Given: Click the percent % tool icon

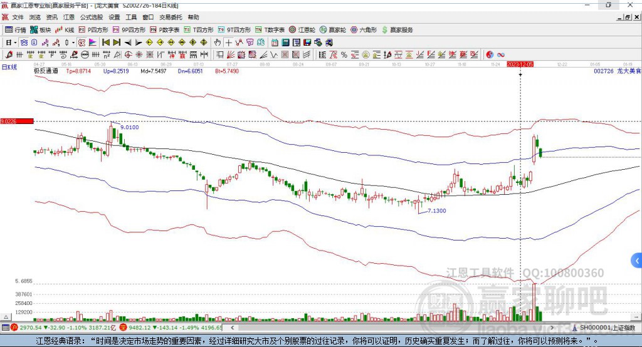Looking at the screenshot, I should 344,55.
